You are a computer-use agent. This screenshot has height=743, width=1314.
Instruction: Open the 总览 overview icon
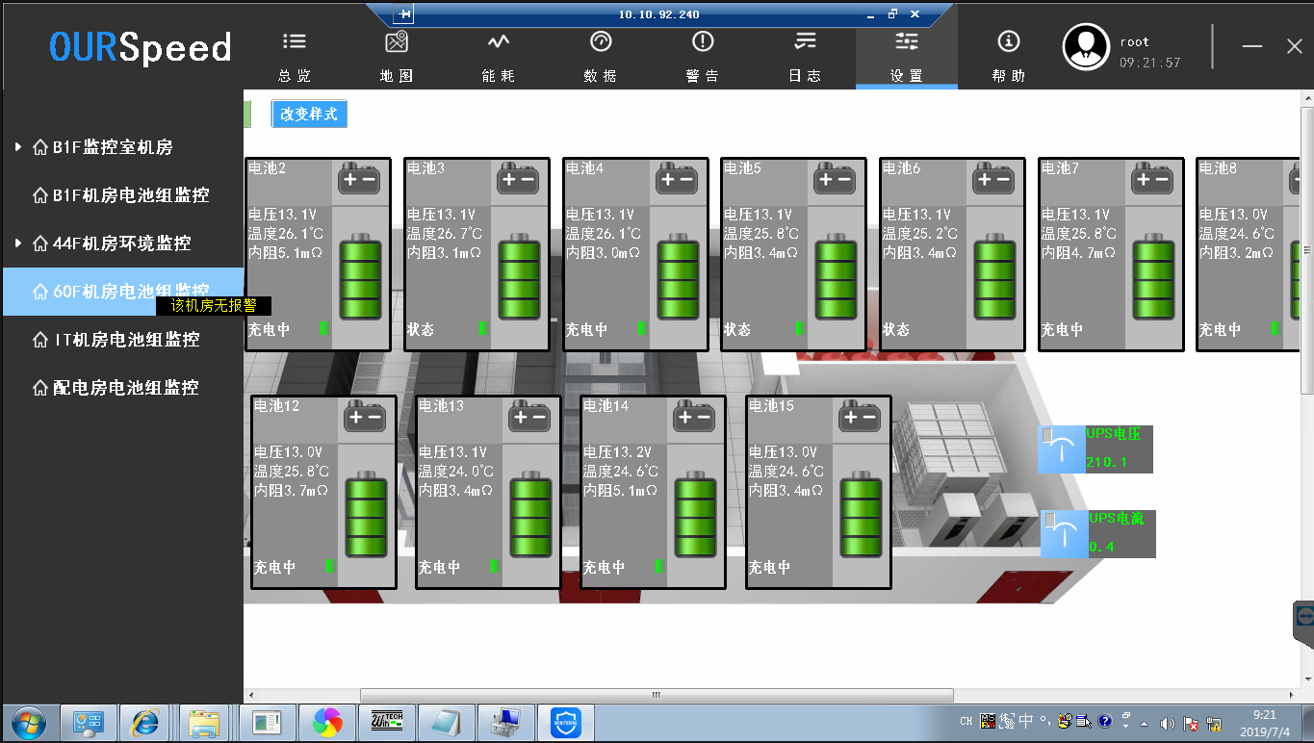tap(295, 41)
